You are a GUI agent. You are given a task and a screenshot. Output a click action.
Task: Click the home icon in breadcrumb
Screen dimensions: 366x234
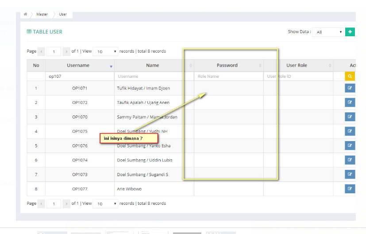[x=26, y=14]
